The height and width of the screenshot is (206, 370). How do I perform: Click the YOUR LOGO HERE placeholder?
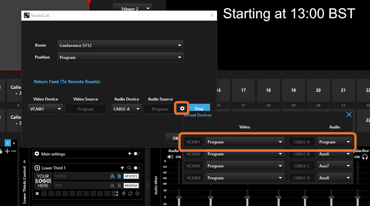point(43,181)
